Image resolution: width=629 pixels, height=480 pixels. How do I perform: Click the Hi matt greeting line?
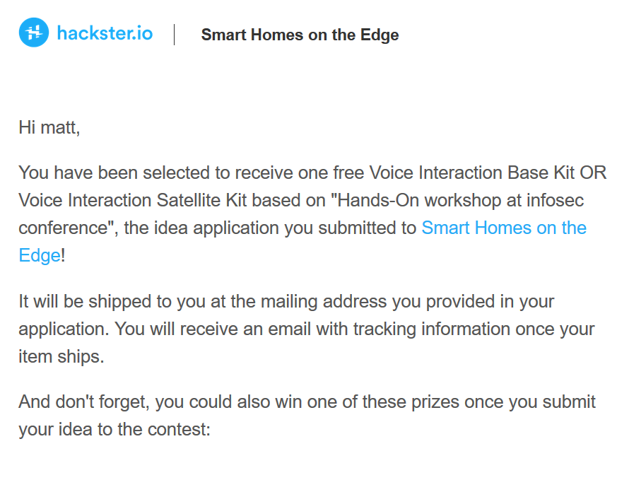pos(49,128)
